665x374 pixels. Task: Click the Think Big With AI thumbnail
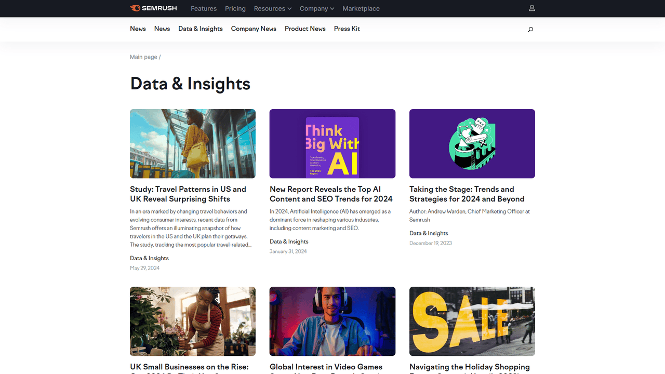point(332,143)
